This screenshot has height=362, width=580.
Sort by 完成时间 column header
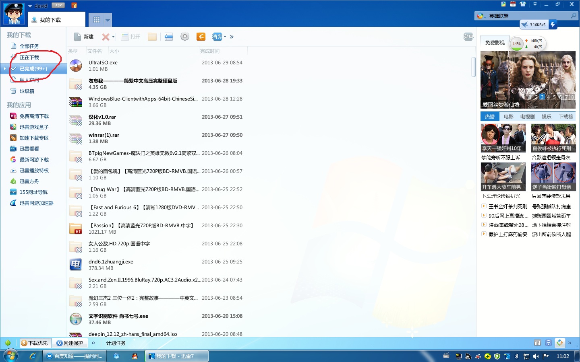(x=210, y=51)
